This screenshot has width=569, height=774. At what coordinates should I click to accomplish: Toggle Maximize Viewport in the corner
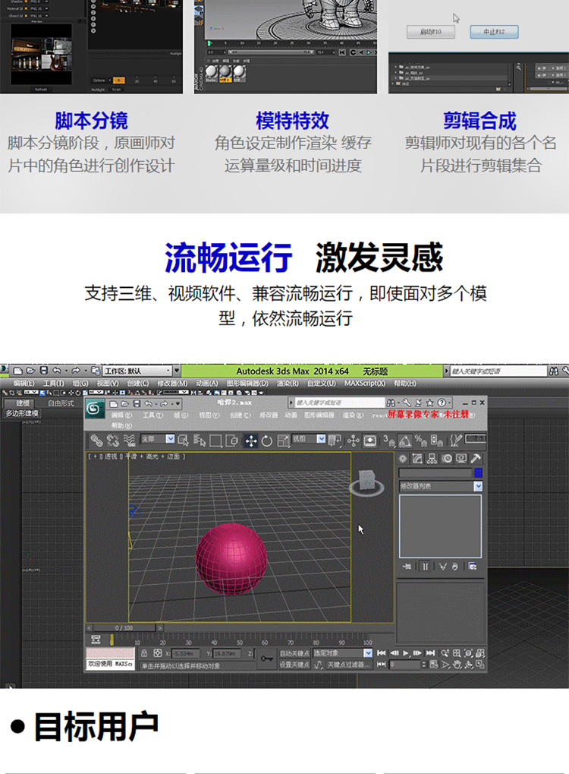pos(479,665)
